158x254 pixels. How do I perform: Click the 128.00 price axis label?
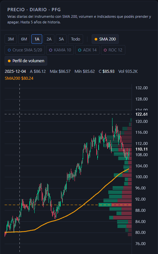(142, 99)
